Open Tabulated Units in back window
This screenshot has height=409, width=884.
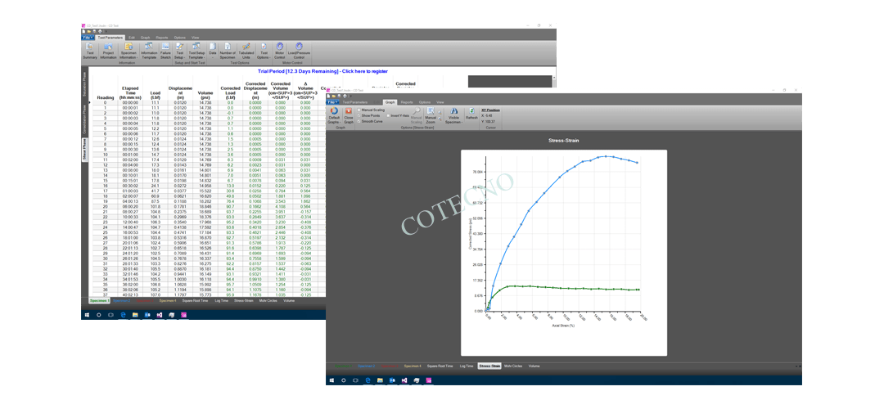point(246,51)
